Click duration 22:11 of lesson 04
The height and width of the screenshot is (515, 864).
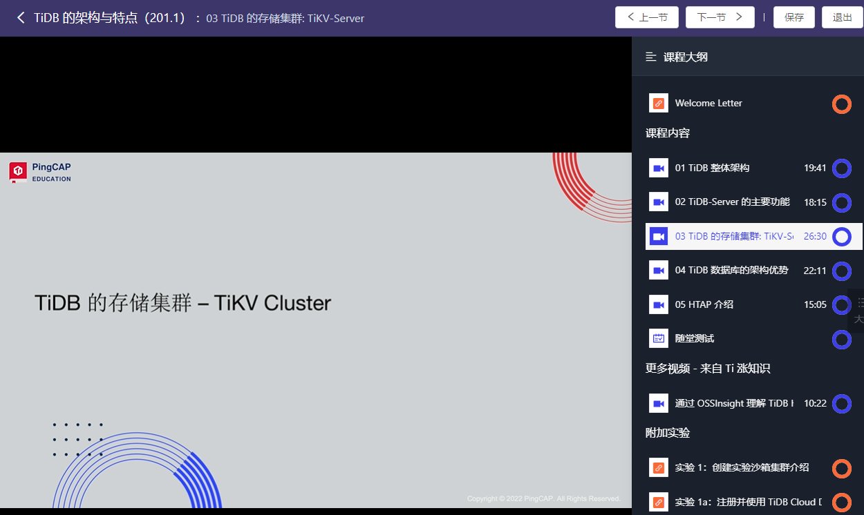pyautogui.click(x=815, y=270)
